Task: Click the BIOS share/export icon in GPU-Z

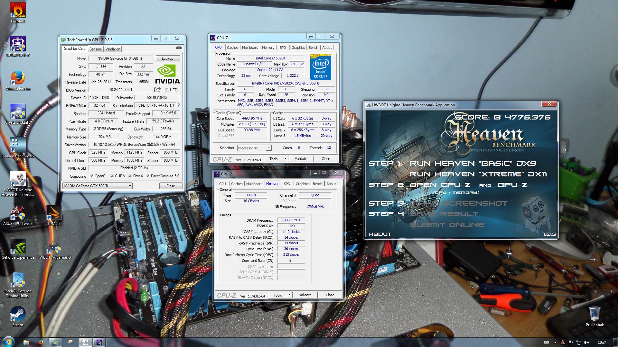Action: 157,90
